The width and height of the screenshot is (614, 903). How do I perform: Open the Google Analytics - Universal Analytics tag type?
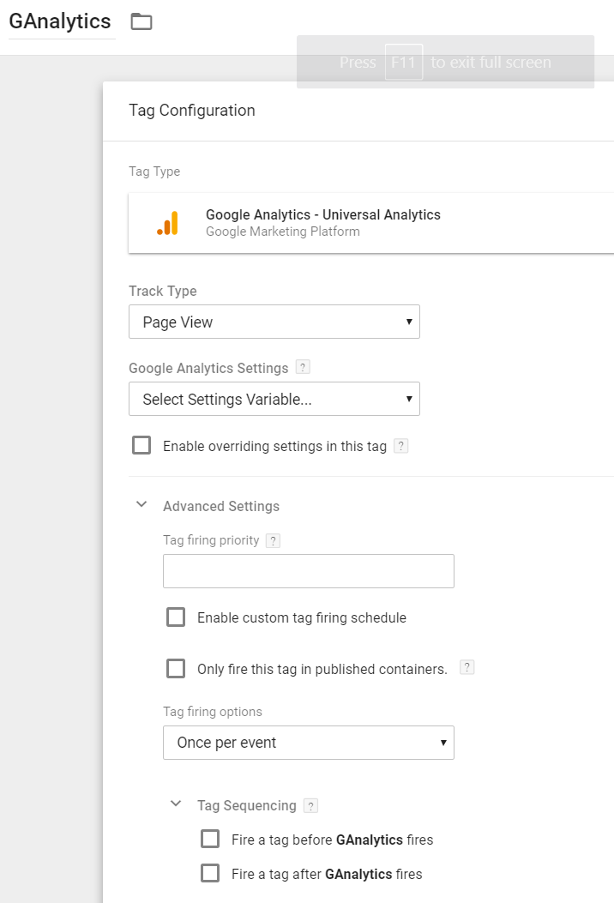[x=371, y=223]
